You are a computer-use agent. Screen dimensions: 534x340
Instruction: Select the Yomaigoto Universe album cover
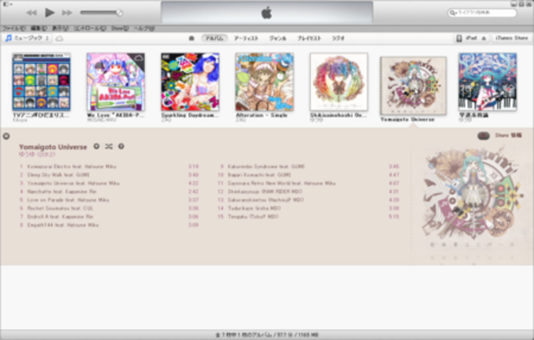[413, 86]
